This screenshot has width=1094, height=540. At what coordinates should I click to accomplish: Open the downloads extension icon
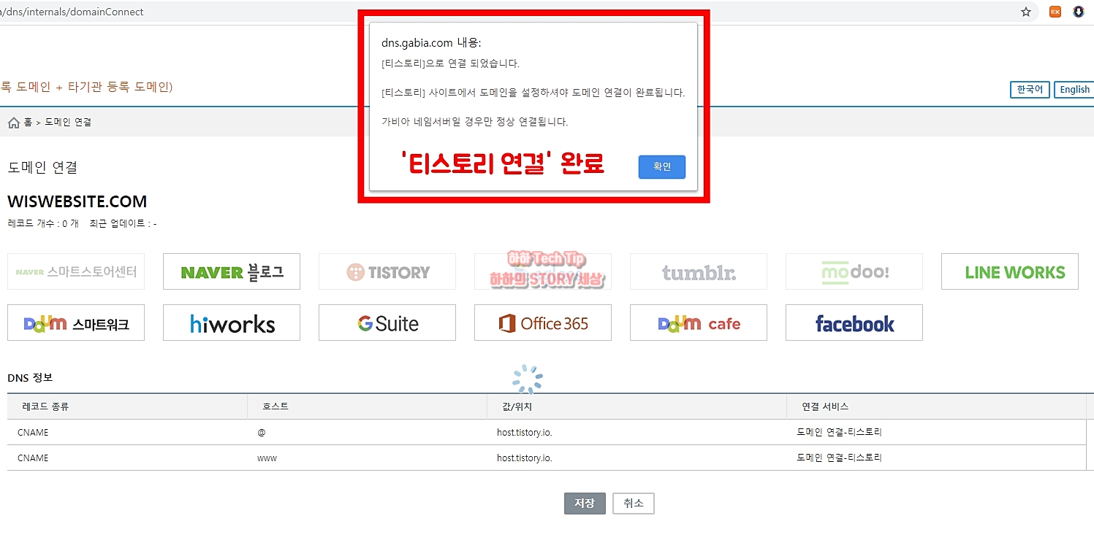click(x=1079, y=12)
